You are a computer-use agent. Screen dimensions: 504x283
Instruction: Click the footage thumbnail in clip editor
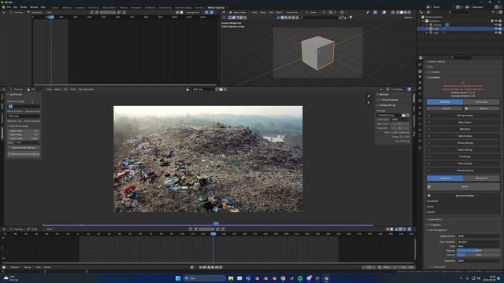pyautogui.click(x=208, y=159)
